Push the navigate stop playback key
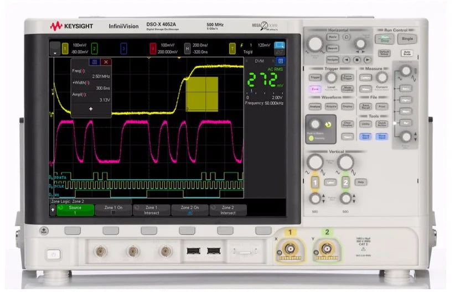Viewport: 460px width, 298px height. (x=357, y=60)
